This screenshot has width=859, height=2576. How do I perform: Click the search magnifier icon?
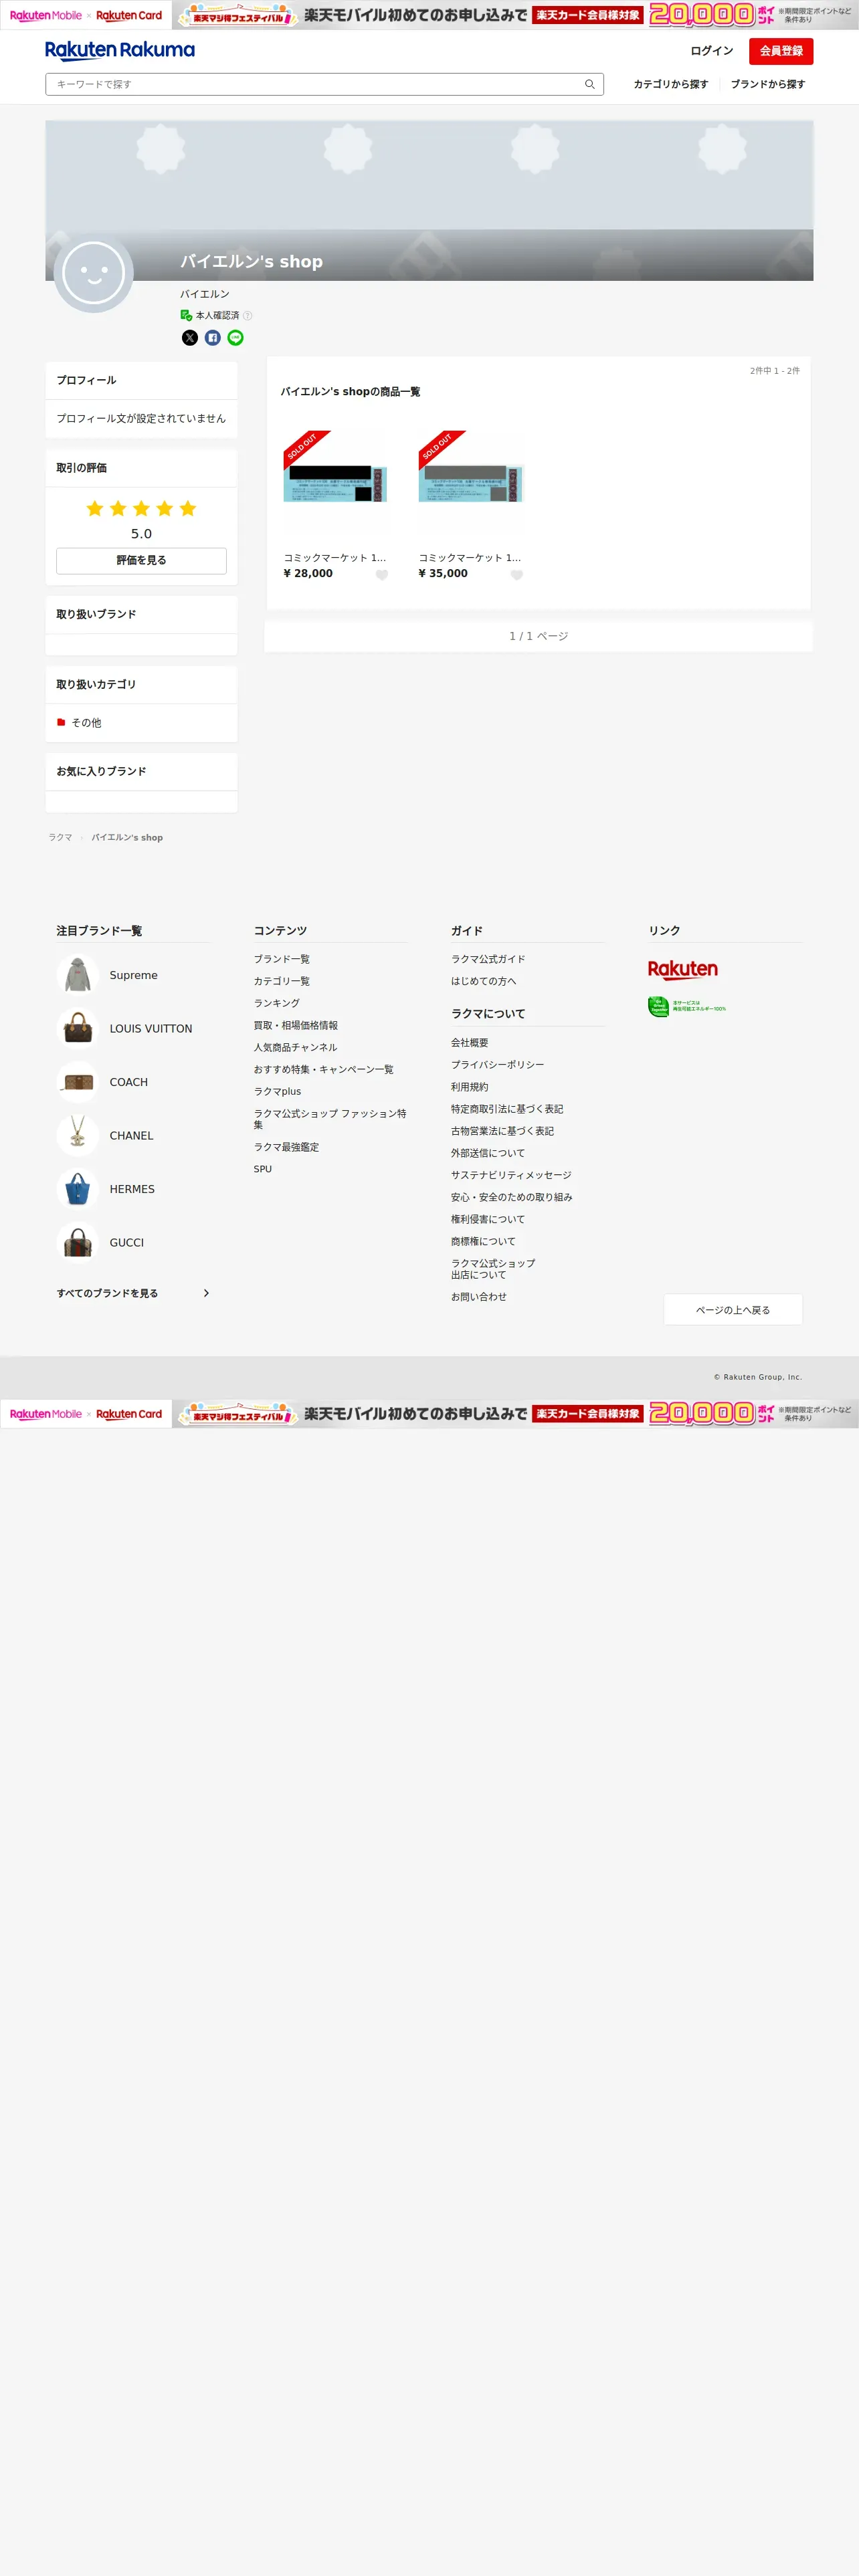click(x=590, y=84)
